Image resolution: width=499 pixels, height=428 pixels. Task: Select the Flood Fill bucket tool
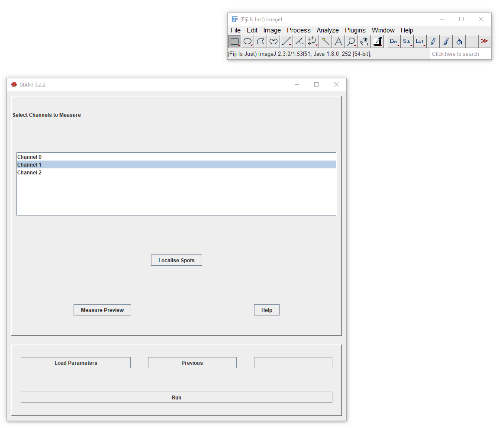pyautogui.click(x=459, y=42)
